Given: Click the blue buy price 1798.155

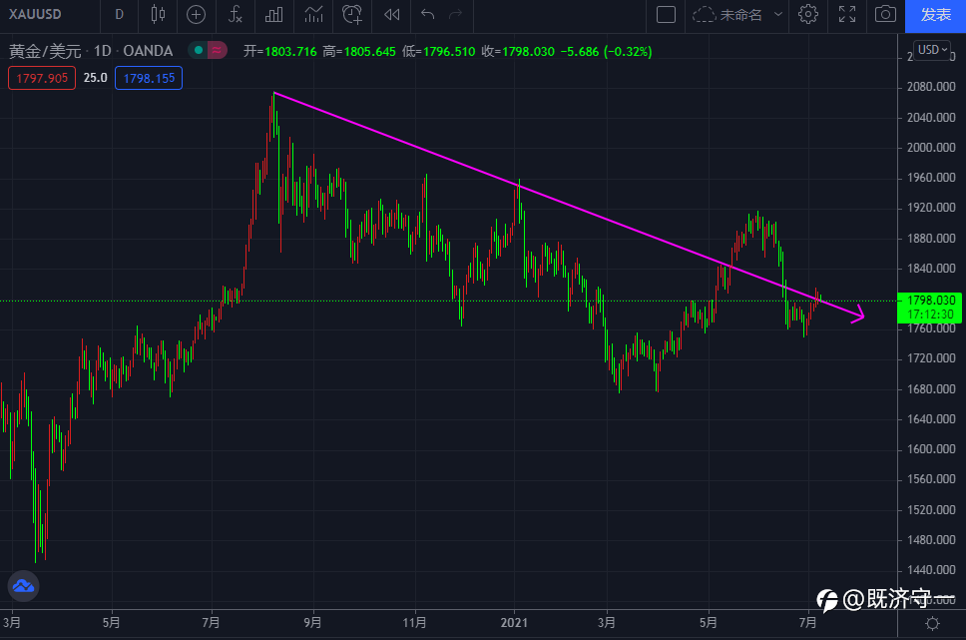Looking at the screenshot, I should coord(149,78).
